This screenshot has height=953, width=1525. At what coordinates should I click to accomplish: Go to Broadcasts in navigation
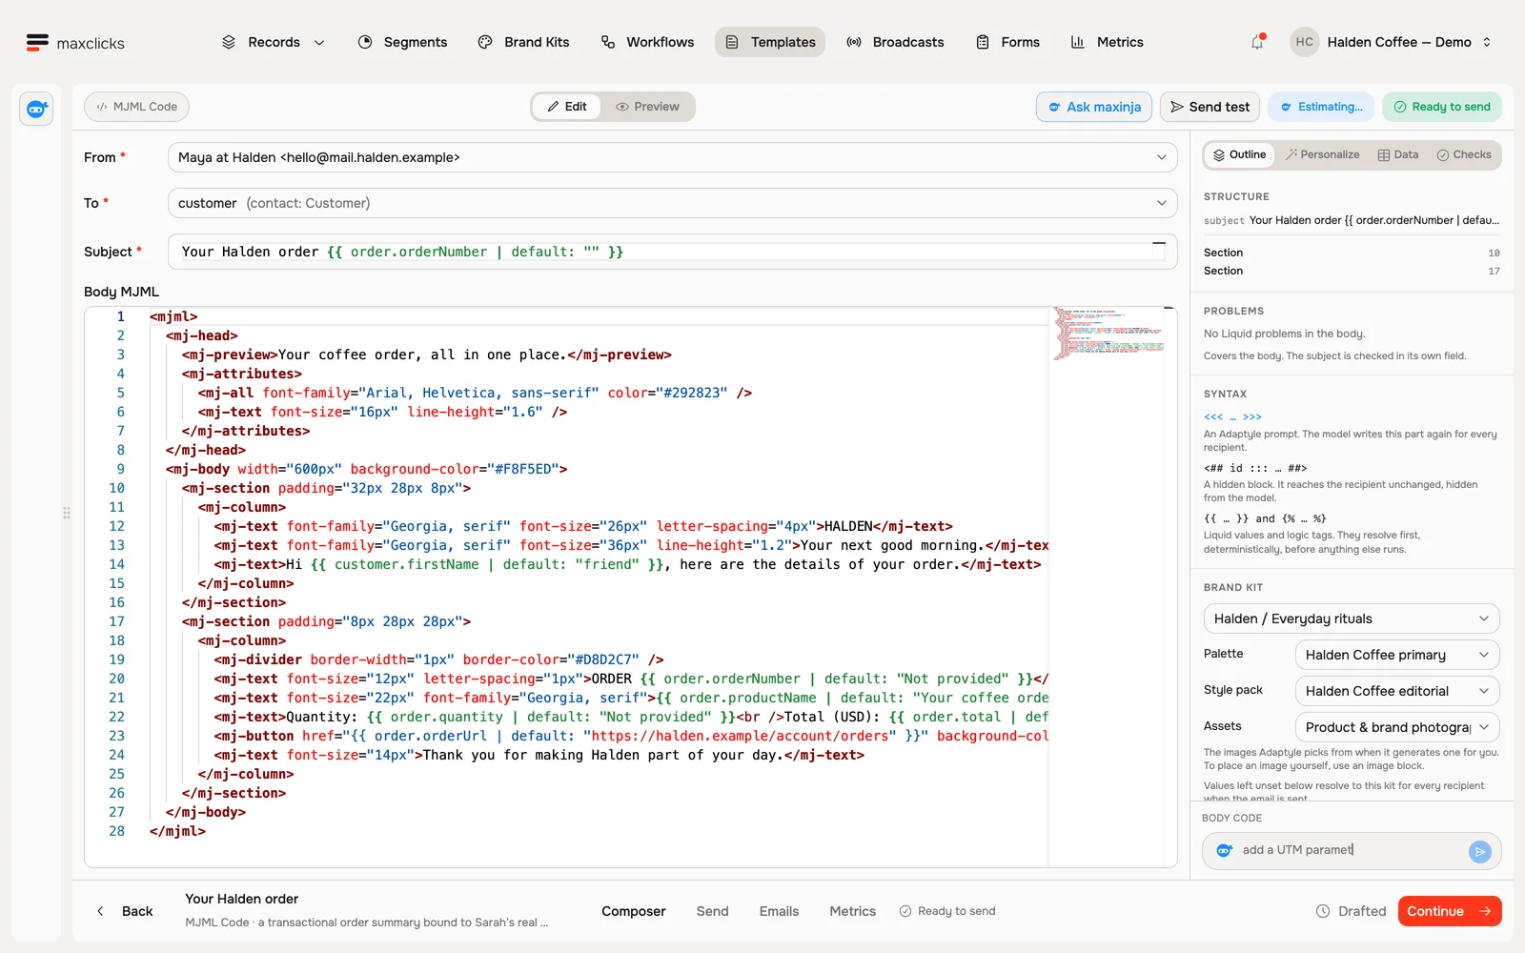click(x=895, y=42)
